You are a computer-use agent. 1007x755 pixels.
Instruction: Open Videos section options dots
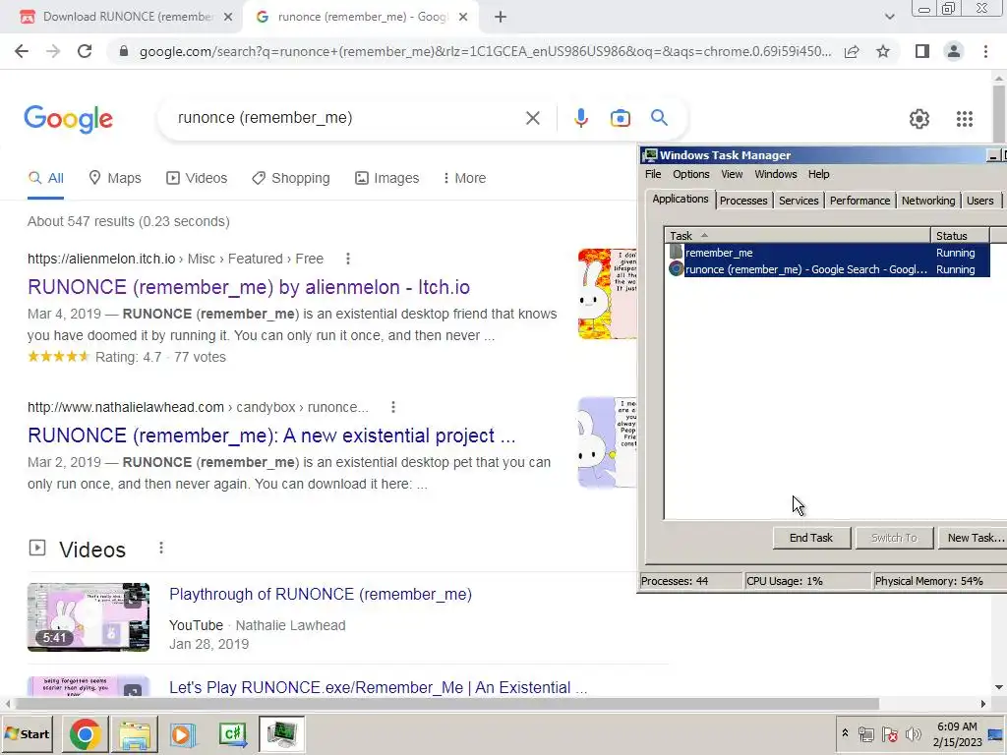click(x=161, y=549)
